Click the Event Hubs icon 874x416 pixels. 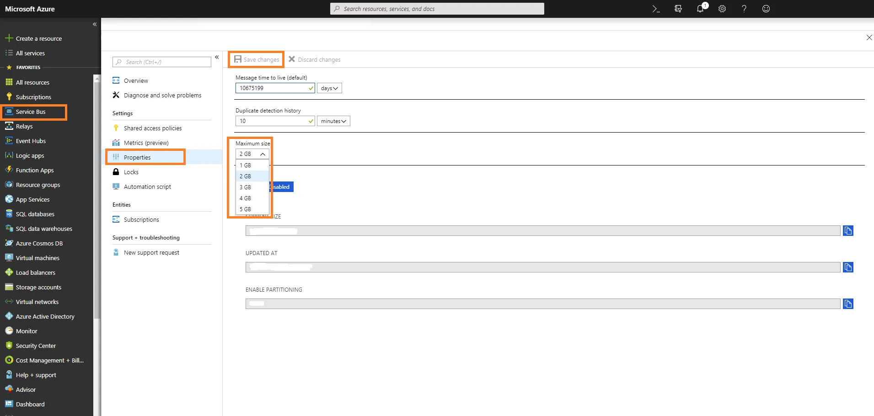point(9,141)
